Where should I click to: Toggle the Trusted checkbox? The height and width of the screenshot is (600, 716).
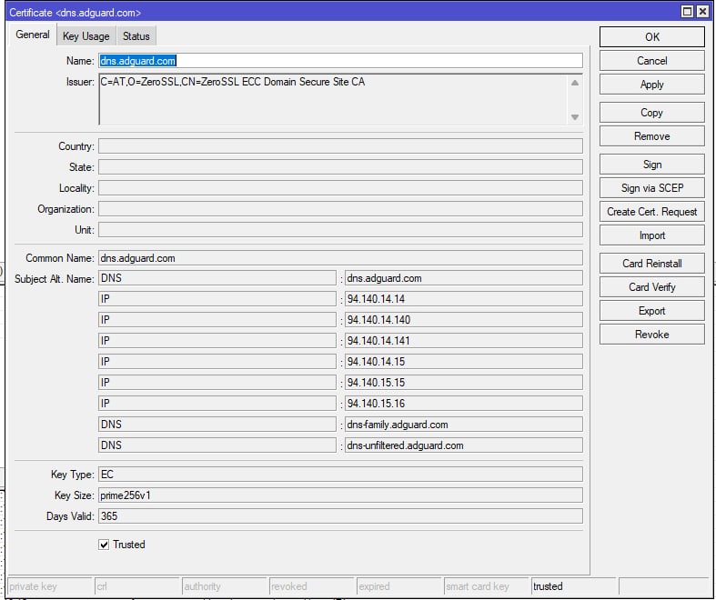coord(104,545)
